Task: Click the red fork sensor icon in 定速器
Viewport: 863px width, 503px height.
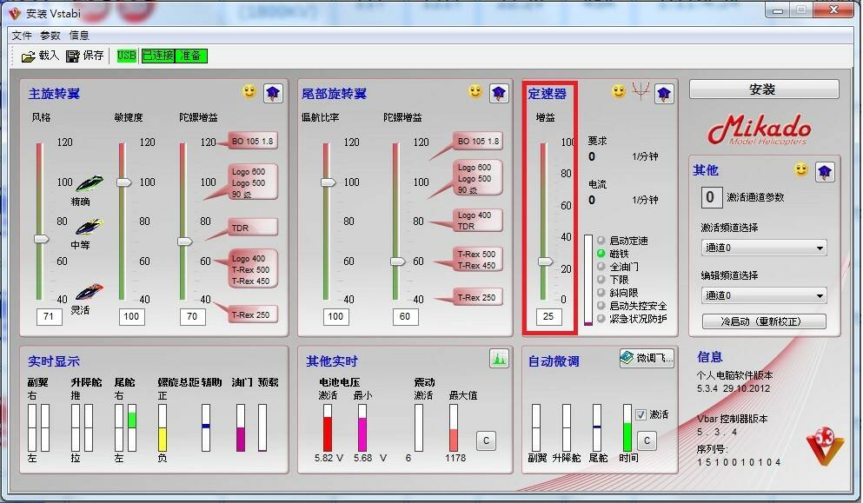Action: [641, 91]
